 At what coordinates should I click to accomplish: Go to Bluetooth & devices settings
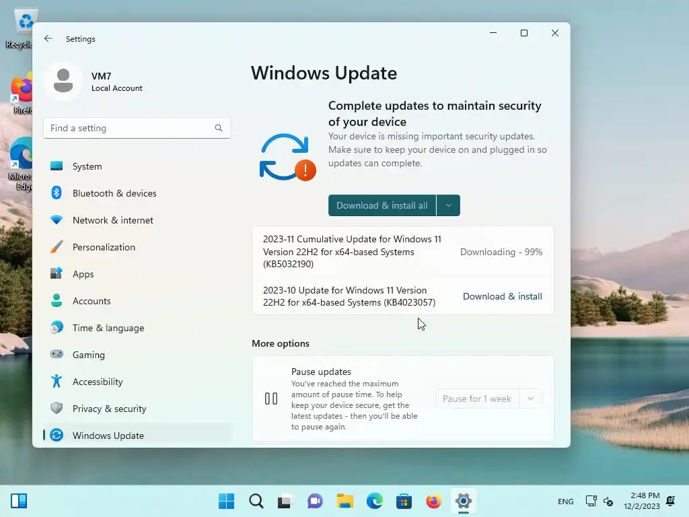(x=137, y=193)
